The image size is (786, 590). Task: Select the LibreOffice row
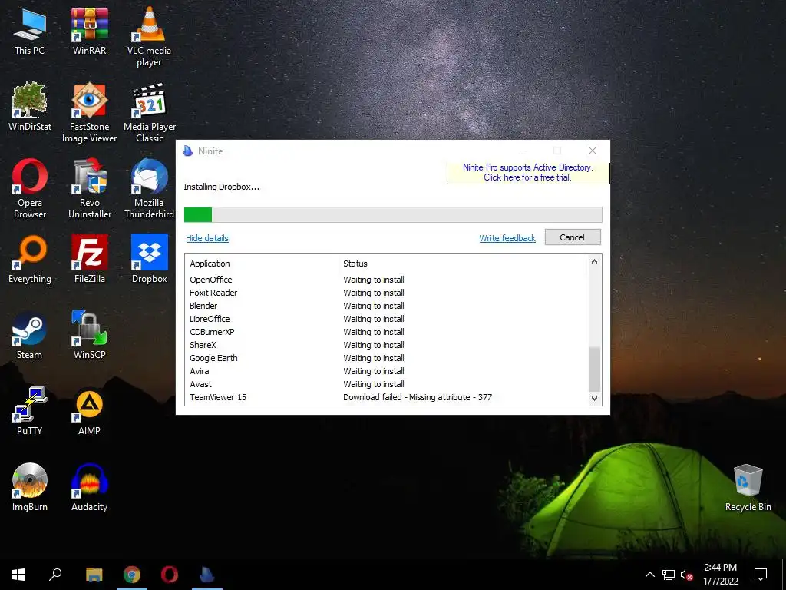click(386, 319)
